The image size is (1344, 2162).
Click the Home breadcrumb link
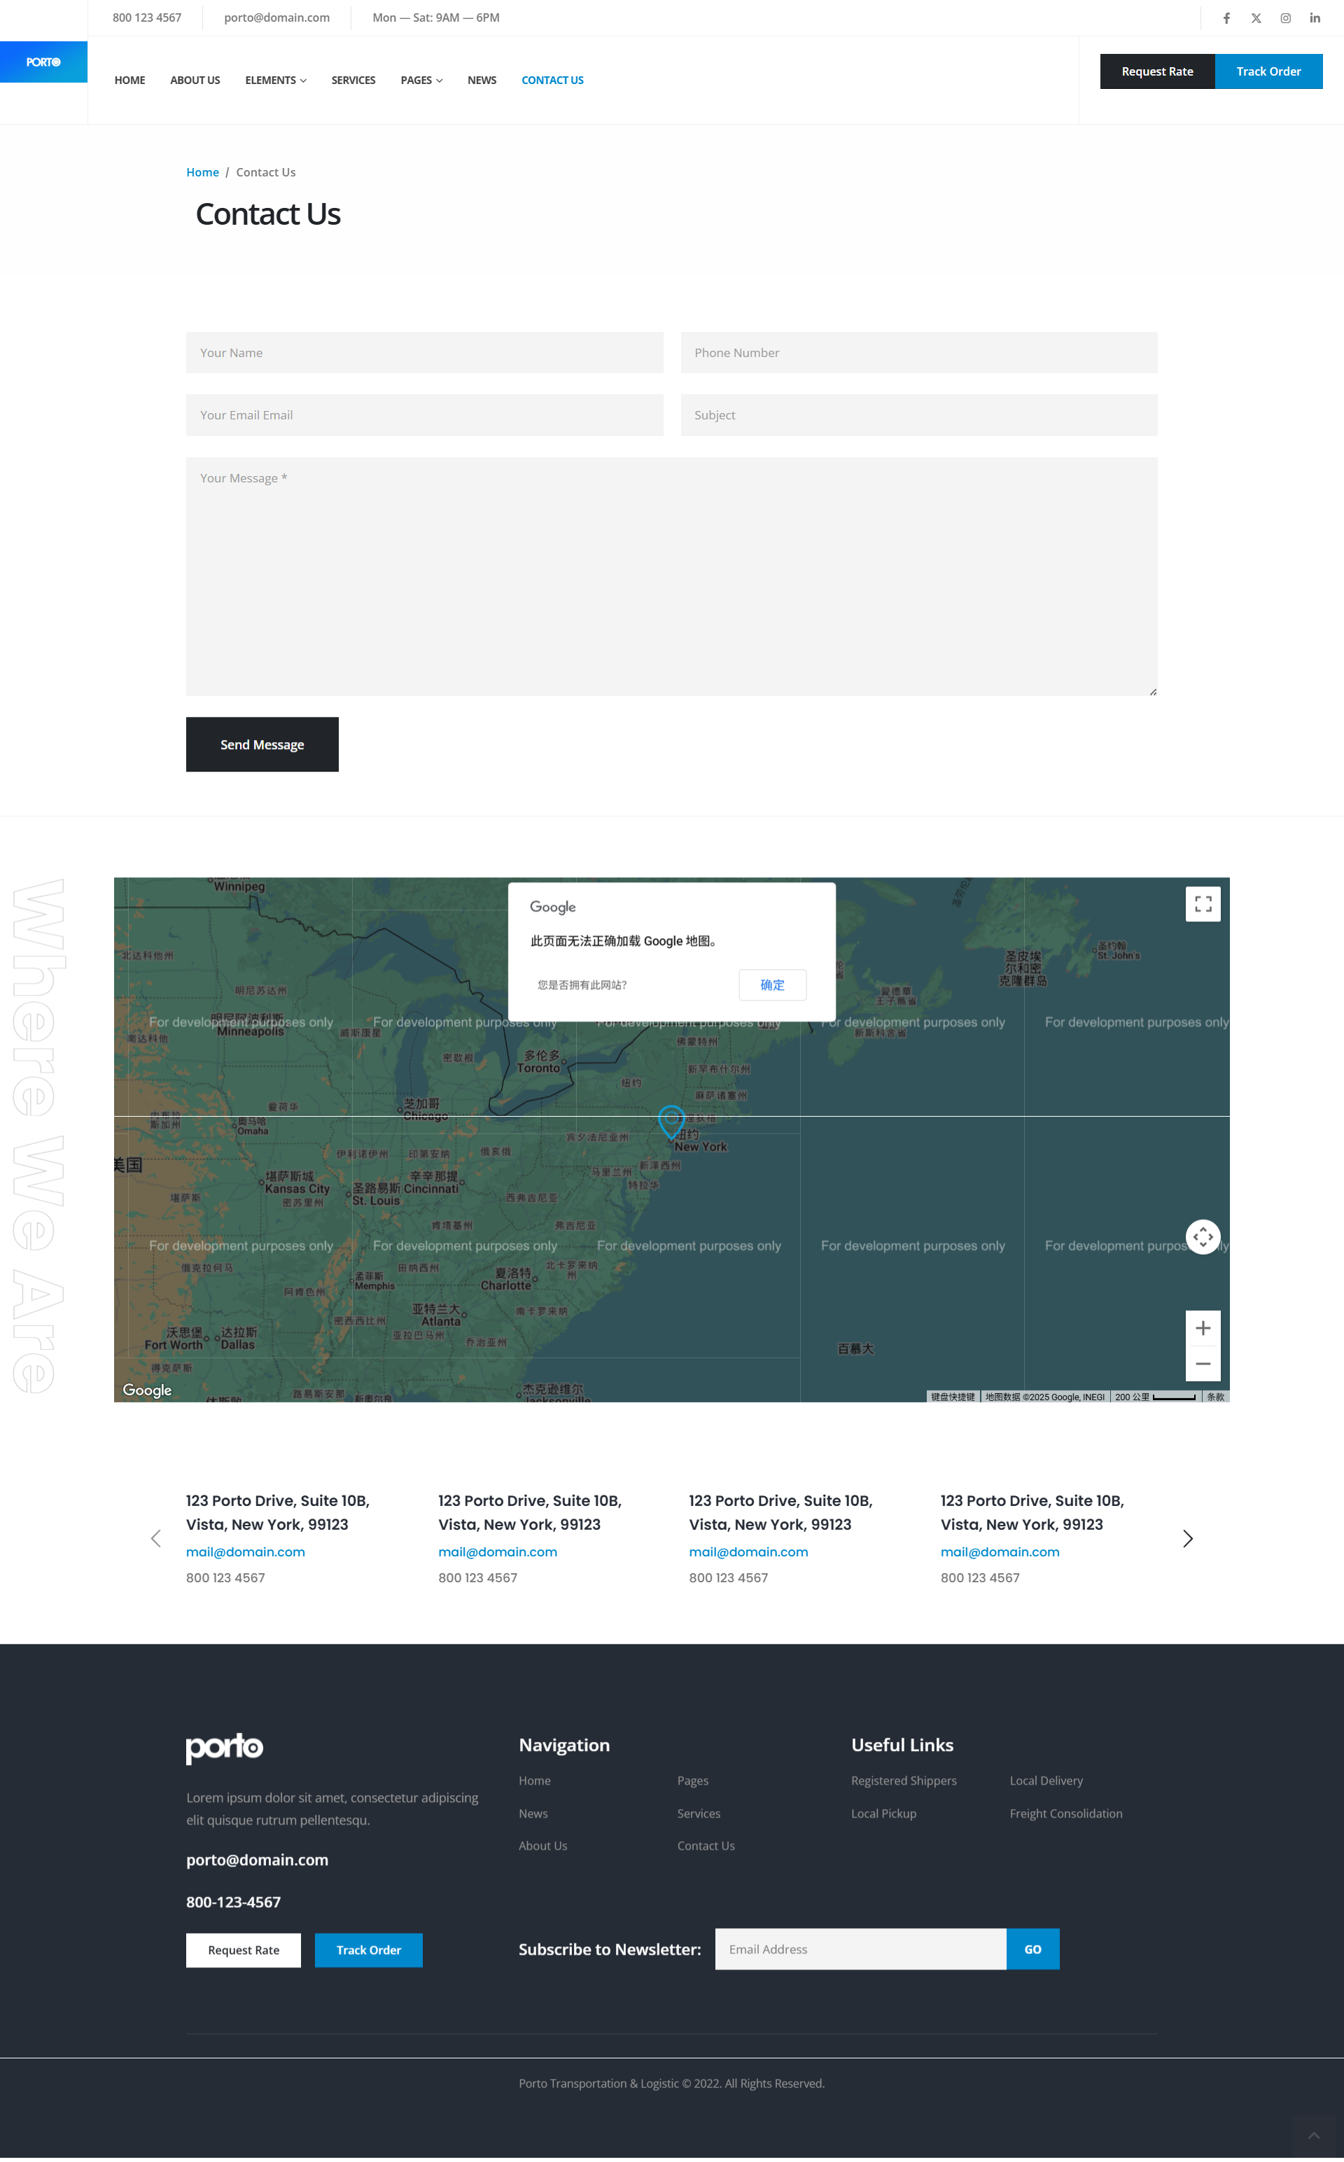click(202, 172)
